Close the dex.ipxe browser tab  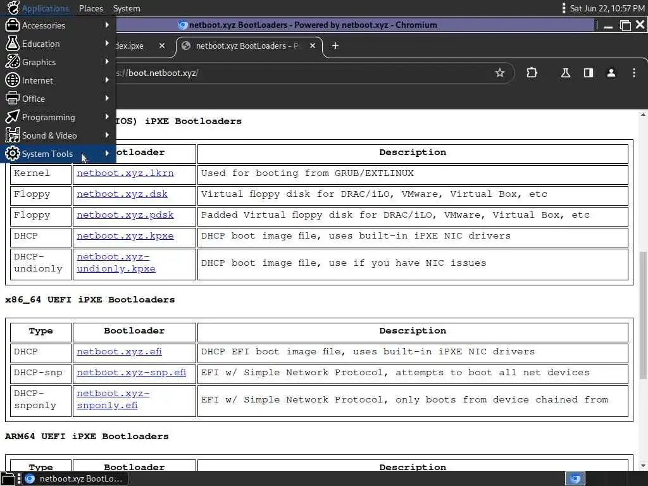point(162,46)
